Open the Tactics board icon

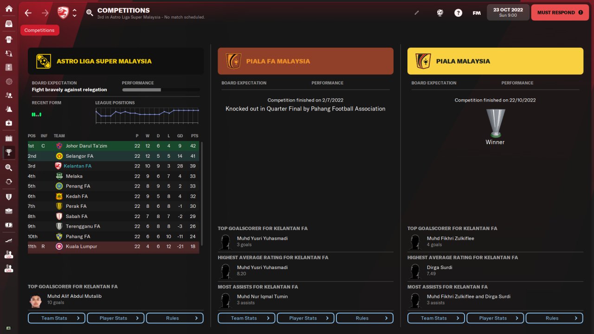[8, 68]
